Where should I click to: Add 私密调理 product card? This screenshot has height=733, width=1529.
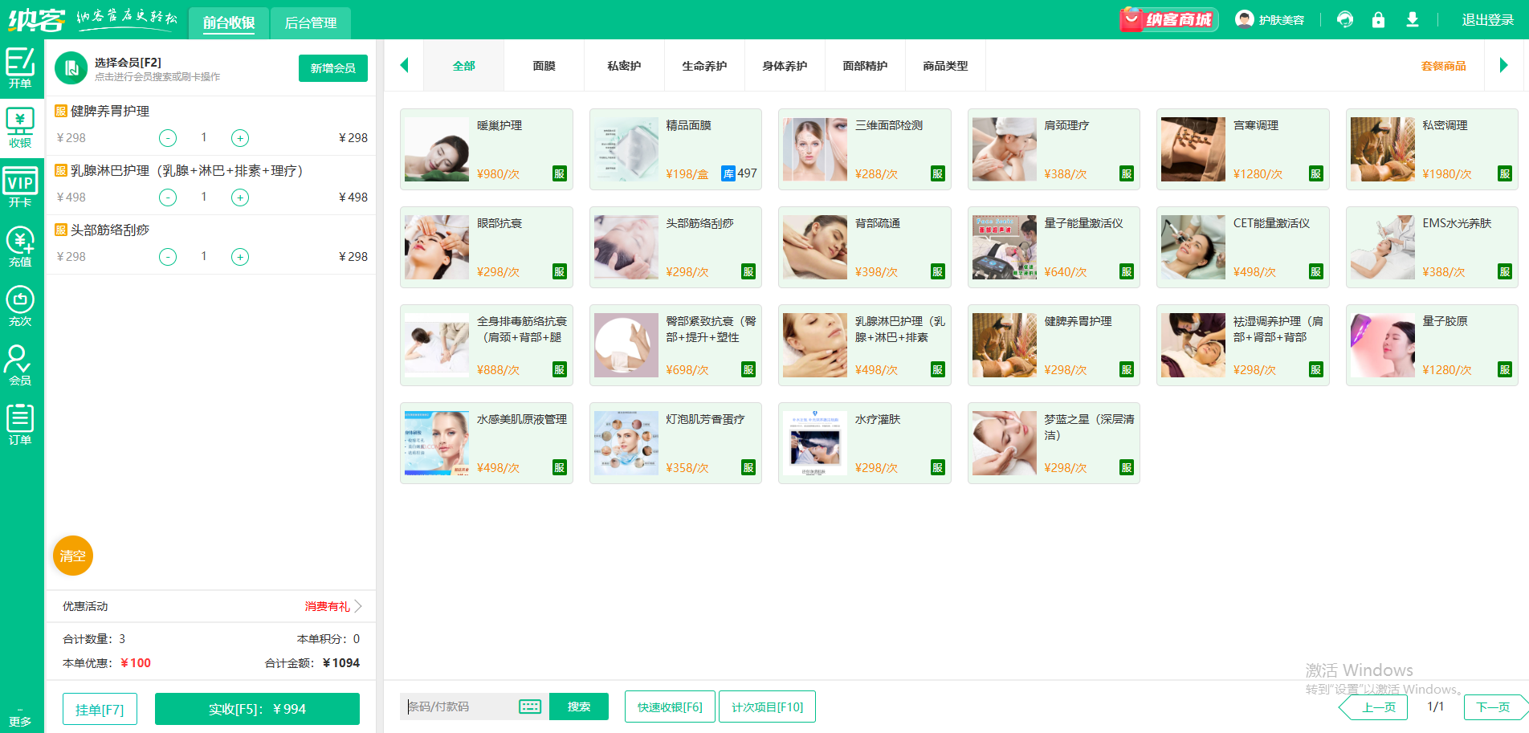1432,149
